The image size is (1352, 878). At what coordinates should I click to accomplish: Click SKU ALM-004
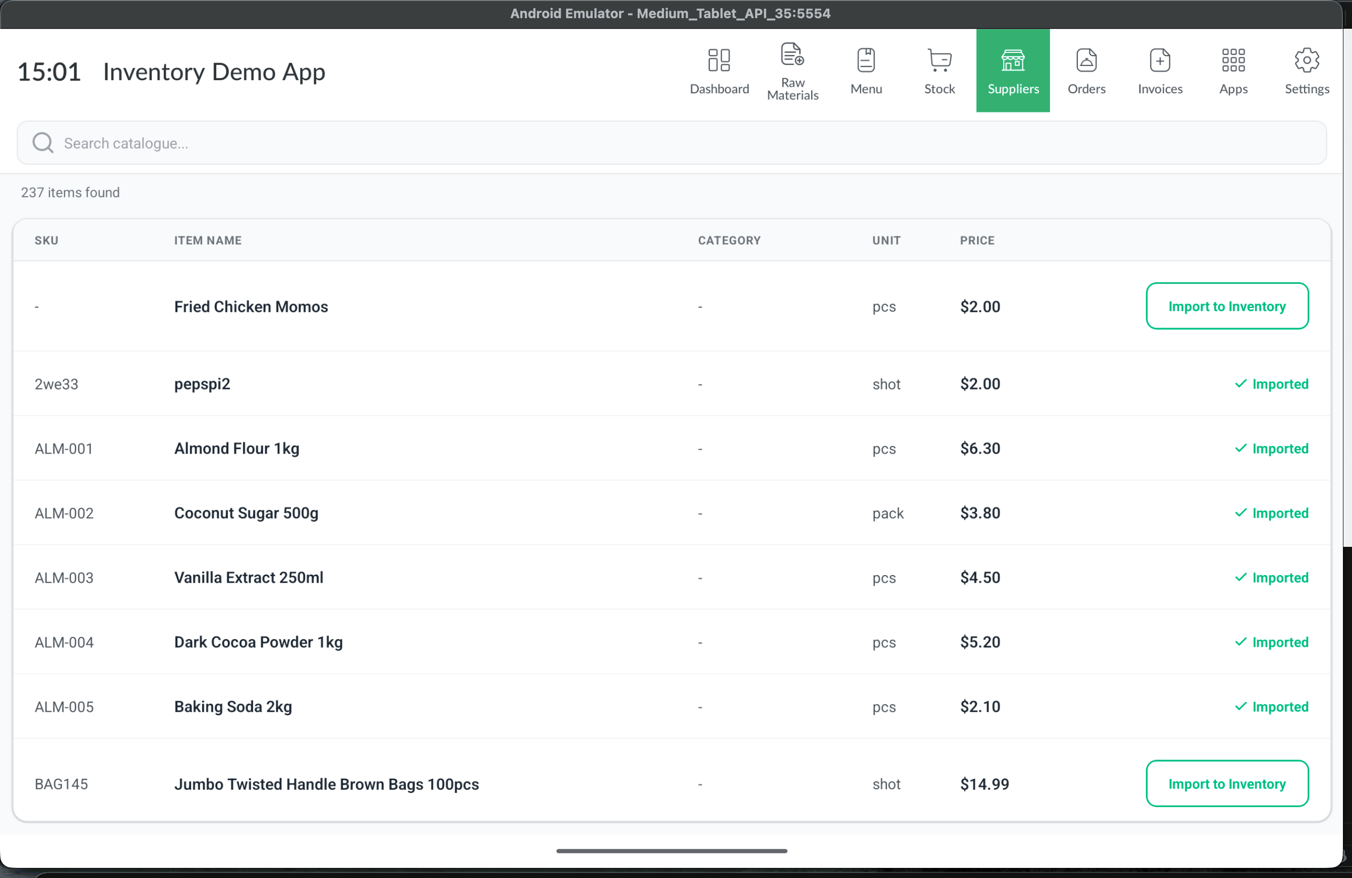point(64,642)
